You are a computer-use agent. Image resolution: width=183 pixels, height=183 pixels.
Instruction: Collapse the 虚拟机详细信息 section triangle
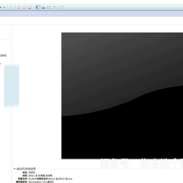click(x=15, y=169)
